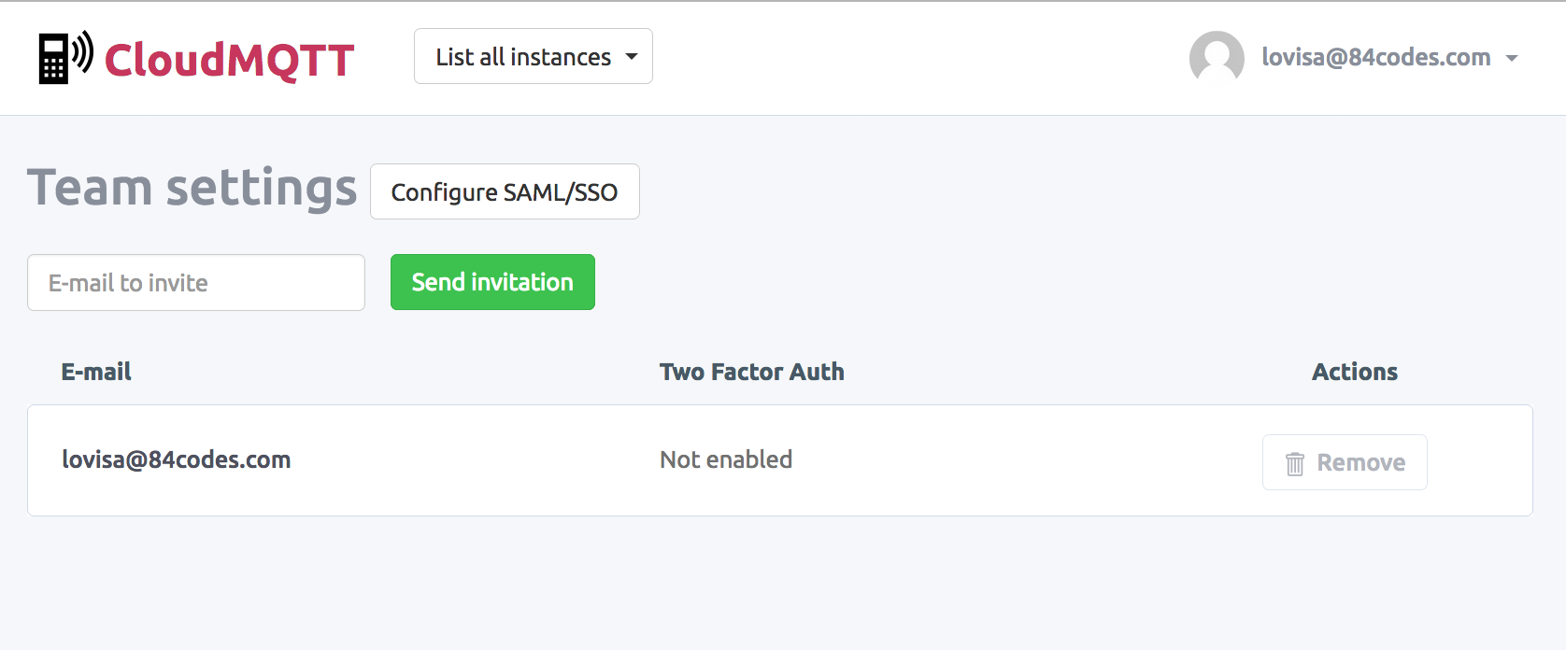Click the Configure SAML/SSO button

(x=505, y=191)
